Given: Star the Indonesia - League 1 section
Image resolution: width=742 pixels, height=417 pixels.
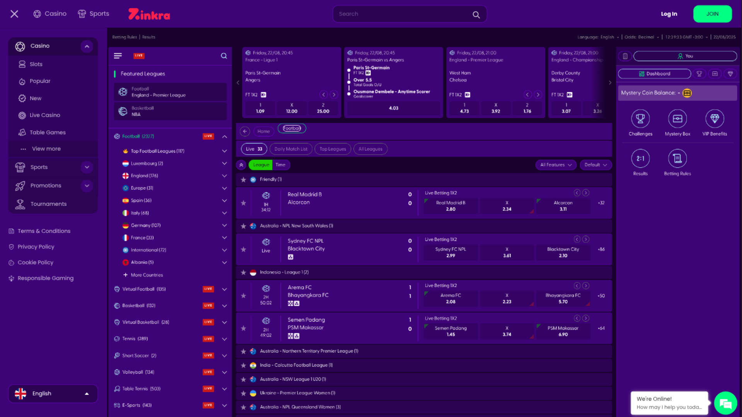Looking at the screenshot, I should 243,272.
